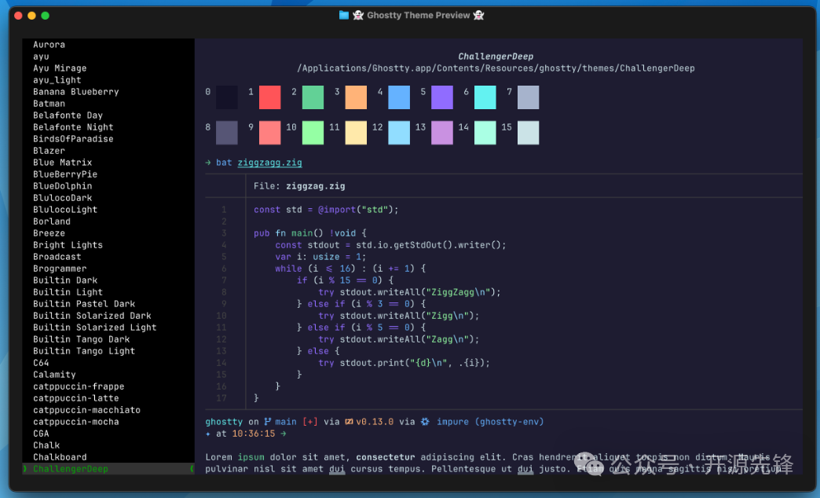Select the Borland theme
820x498 pixels.
[52, 222]
